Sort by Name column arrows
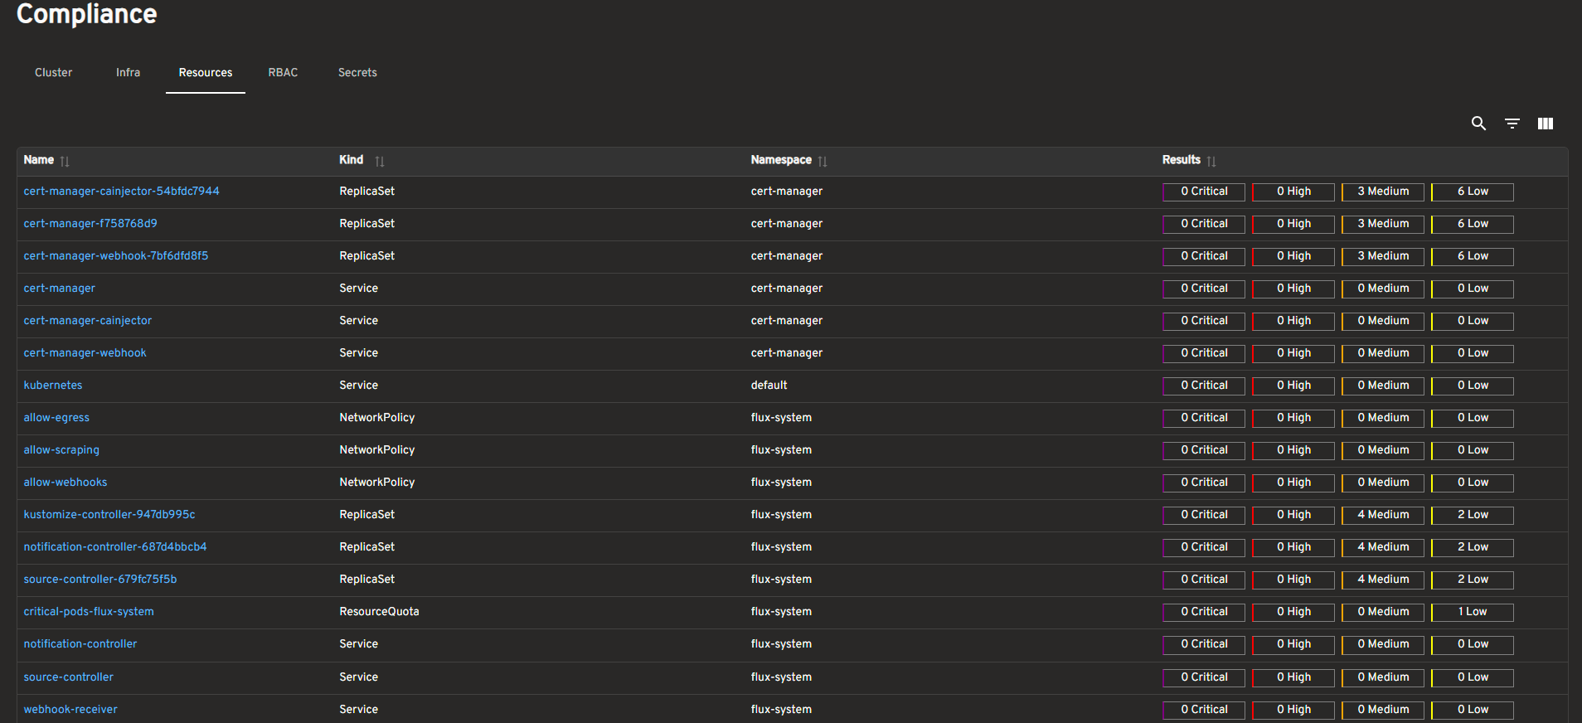Image resolution: width=1582 pixels, height=723 pixels. pyautogui.click(x=65, y=161)
